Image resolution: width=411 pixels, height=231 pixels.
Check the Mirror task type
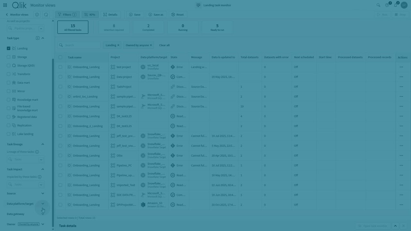point(9,91)
